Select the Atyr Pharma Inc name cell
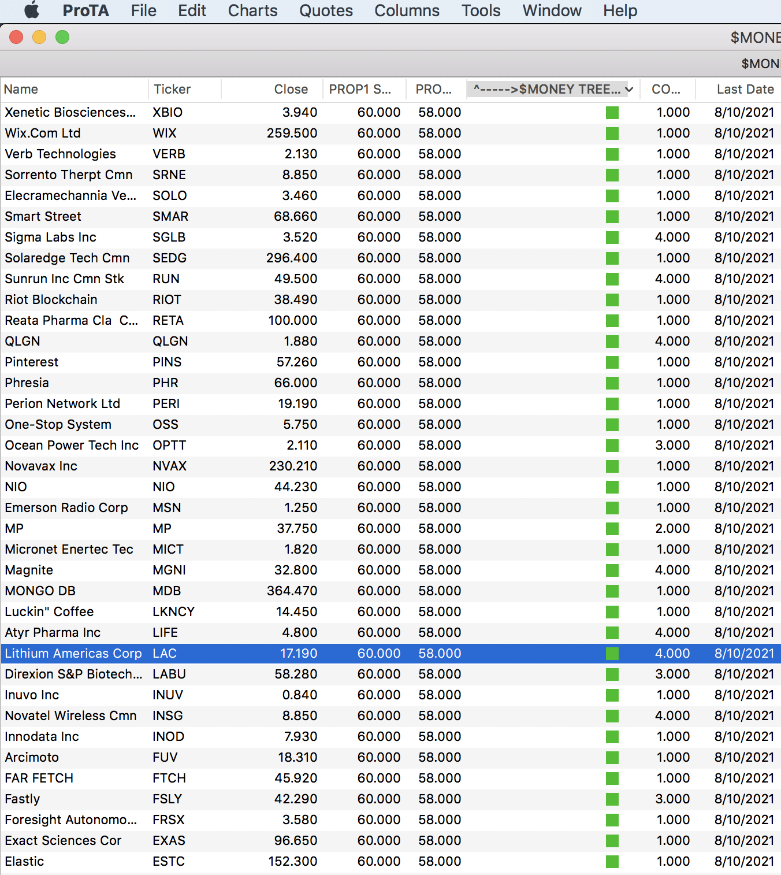781x875 pixels. [x=53, y=632]
